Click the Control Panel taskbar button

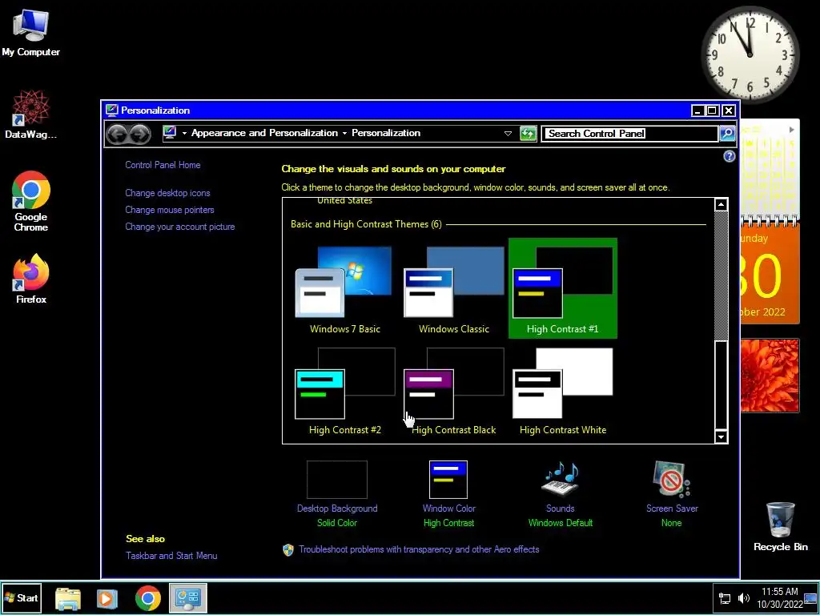pos(187,597)
